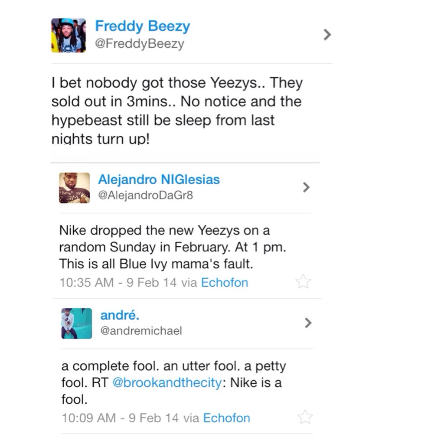
Task: Open the Yeezys sold out tweet text
Action: tap(176, 111)
